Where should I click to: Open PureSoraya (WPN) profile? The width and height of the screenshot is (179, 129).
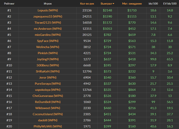(x=48, y=84)
